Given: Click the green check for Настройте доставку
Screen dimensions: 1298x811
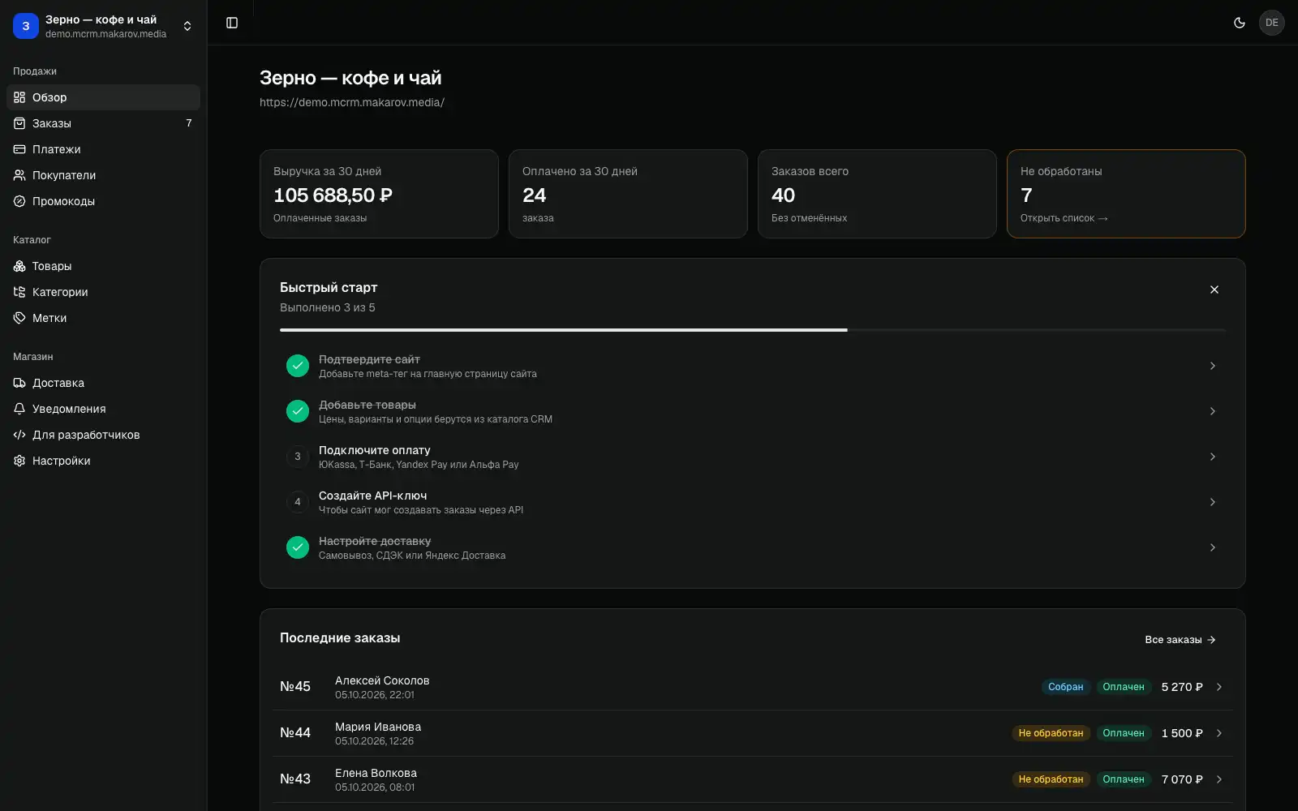Looking at the screenshot, I should tap(298, 547).
